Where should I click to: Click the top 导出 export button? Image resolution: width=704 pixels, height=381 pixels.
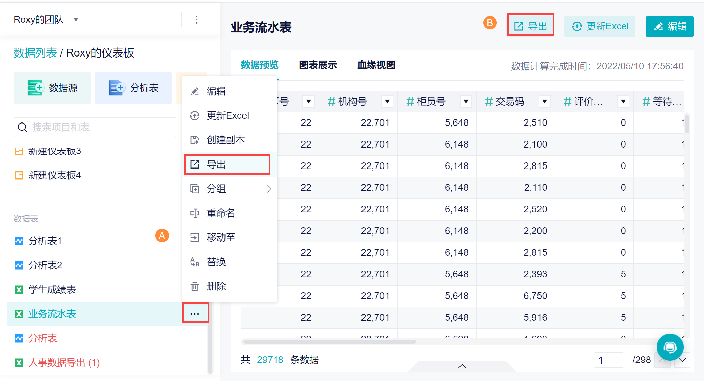pyautogui.click(x=530, y=26)
